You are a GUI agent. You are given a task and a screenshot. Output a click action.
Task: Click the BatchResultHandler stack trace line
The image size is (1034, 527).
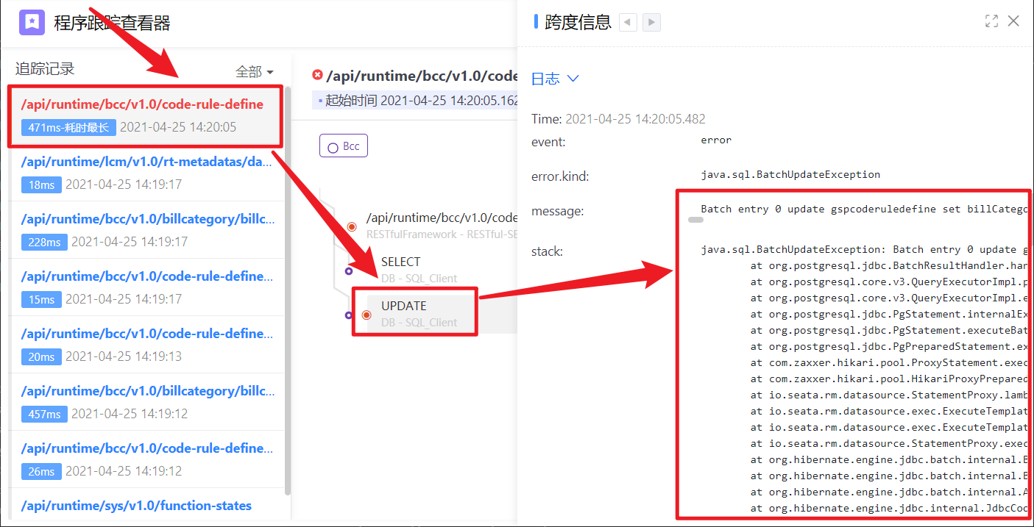pos(888,266)
